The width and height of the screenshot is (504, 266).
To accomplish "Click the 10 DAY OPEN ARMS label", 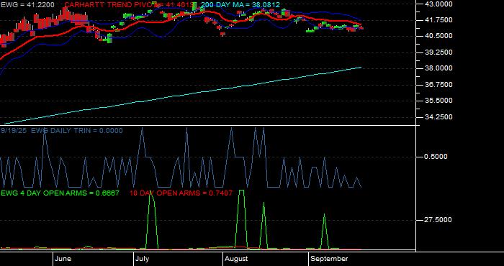I will coord(181,193).
